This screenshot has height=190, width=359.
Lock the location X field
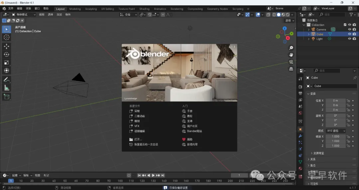(x=348, y=101)
